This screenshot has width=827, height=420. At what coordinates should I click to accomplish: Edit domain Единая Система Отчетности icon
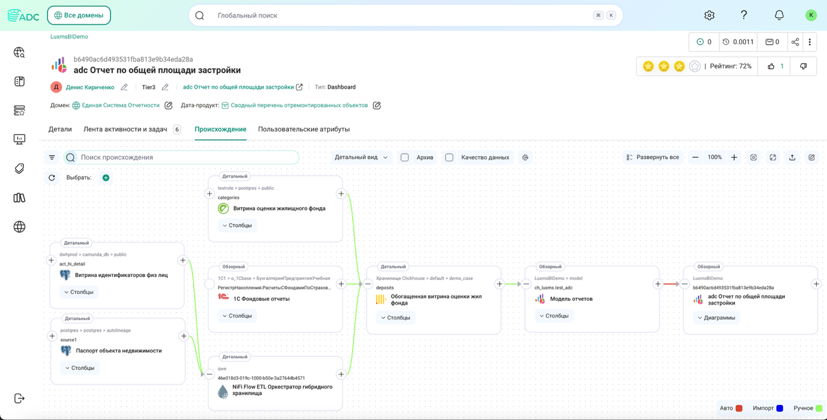click(x=168, y=105)
